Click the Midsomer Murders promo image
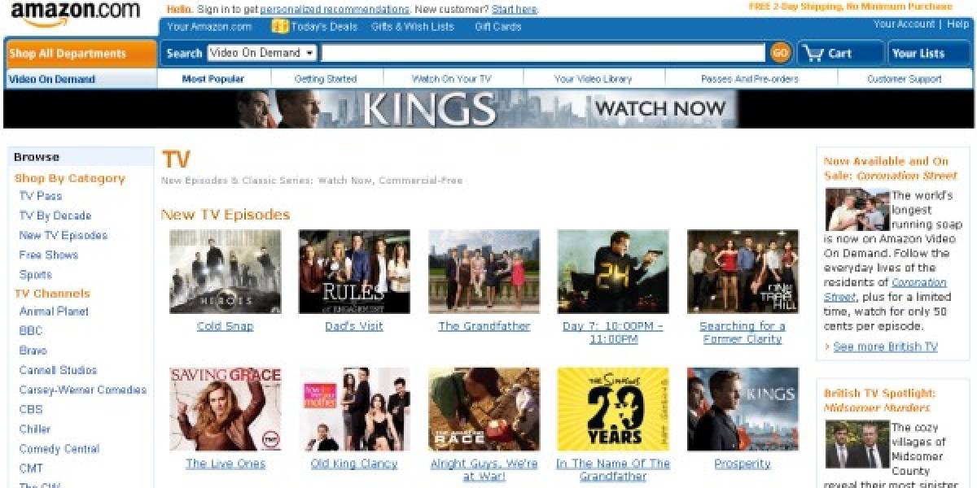This screenshot has width=977, height=488. click(x=857, y=443)
